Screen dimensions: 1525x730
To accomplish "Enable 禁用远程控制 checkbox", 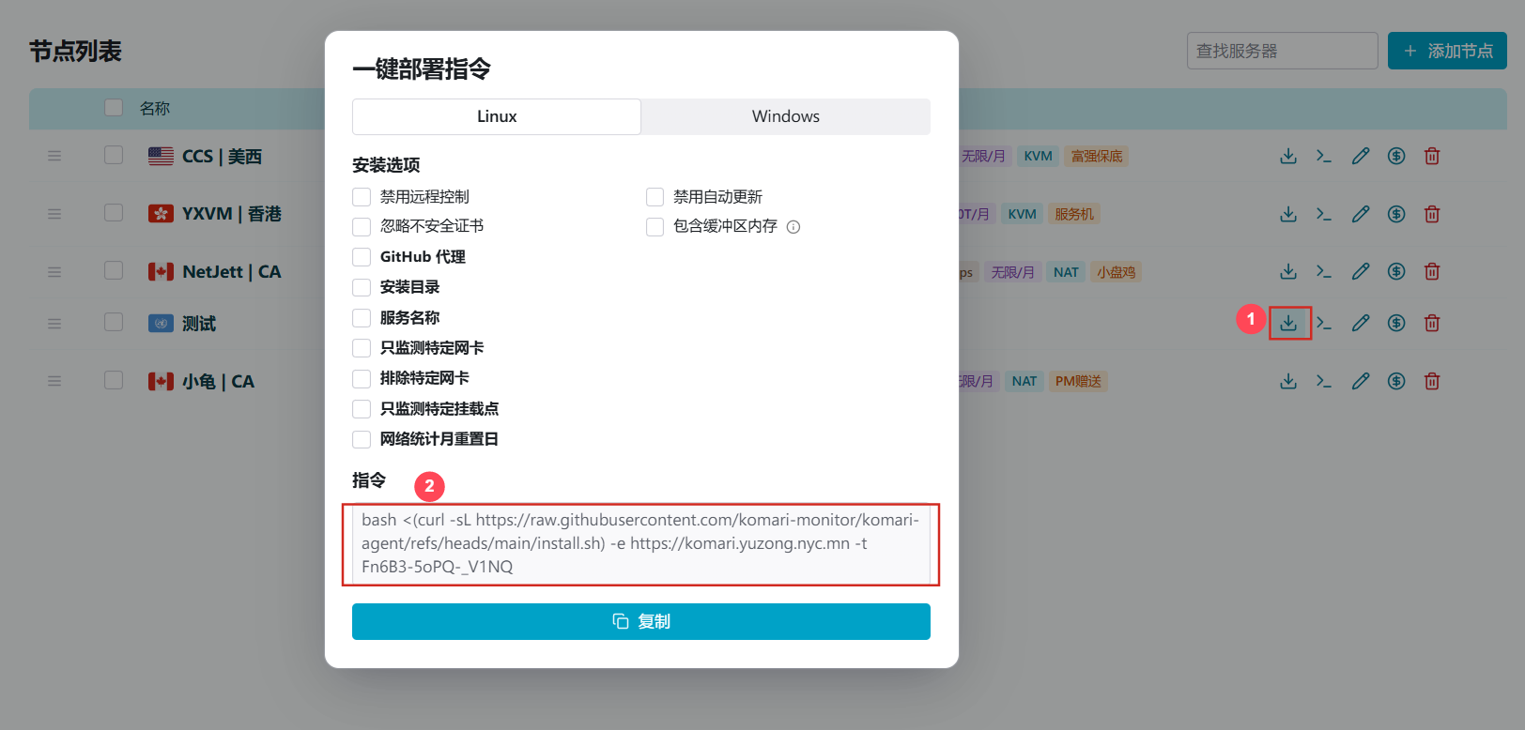I will pyautogui.click(x=362, y=197).
